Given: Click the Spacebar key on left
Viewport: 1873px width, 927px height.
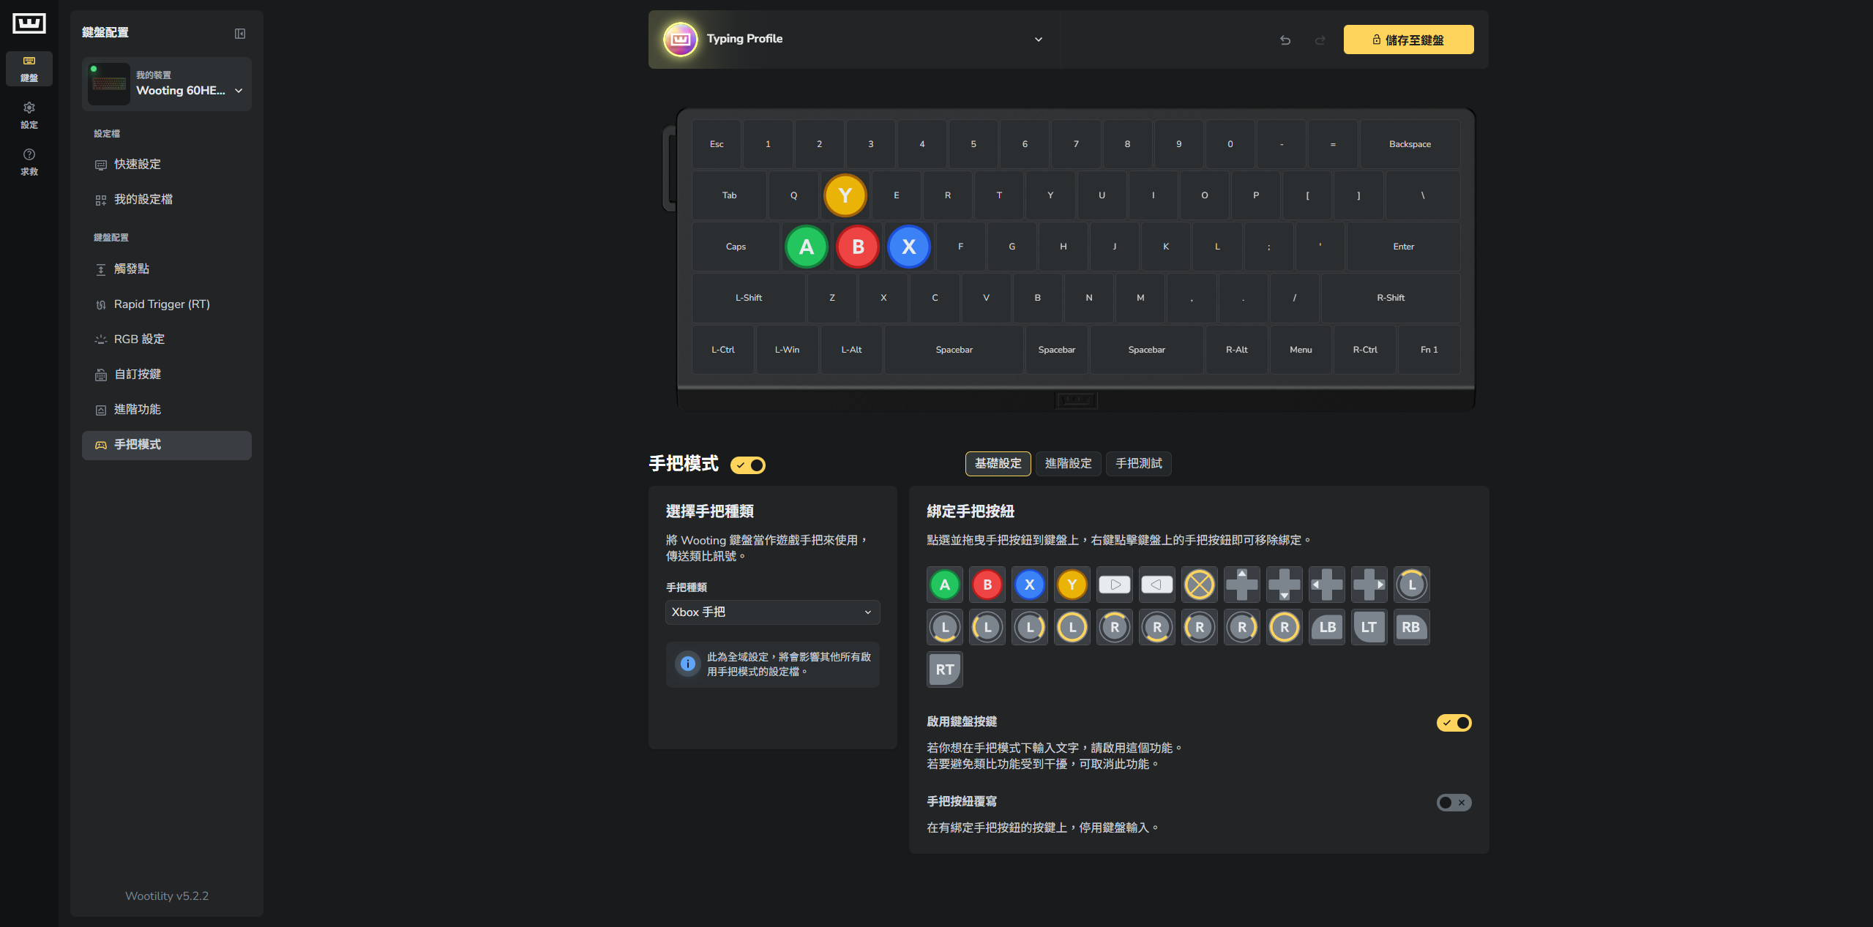Looking at the screenshot, I should click(x=954, y=350).
